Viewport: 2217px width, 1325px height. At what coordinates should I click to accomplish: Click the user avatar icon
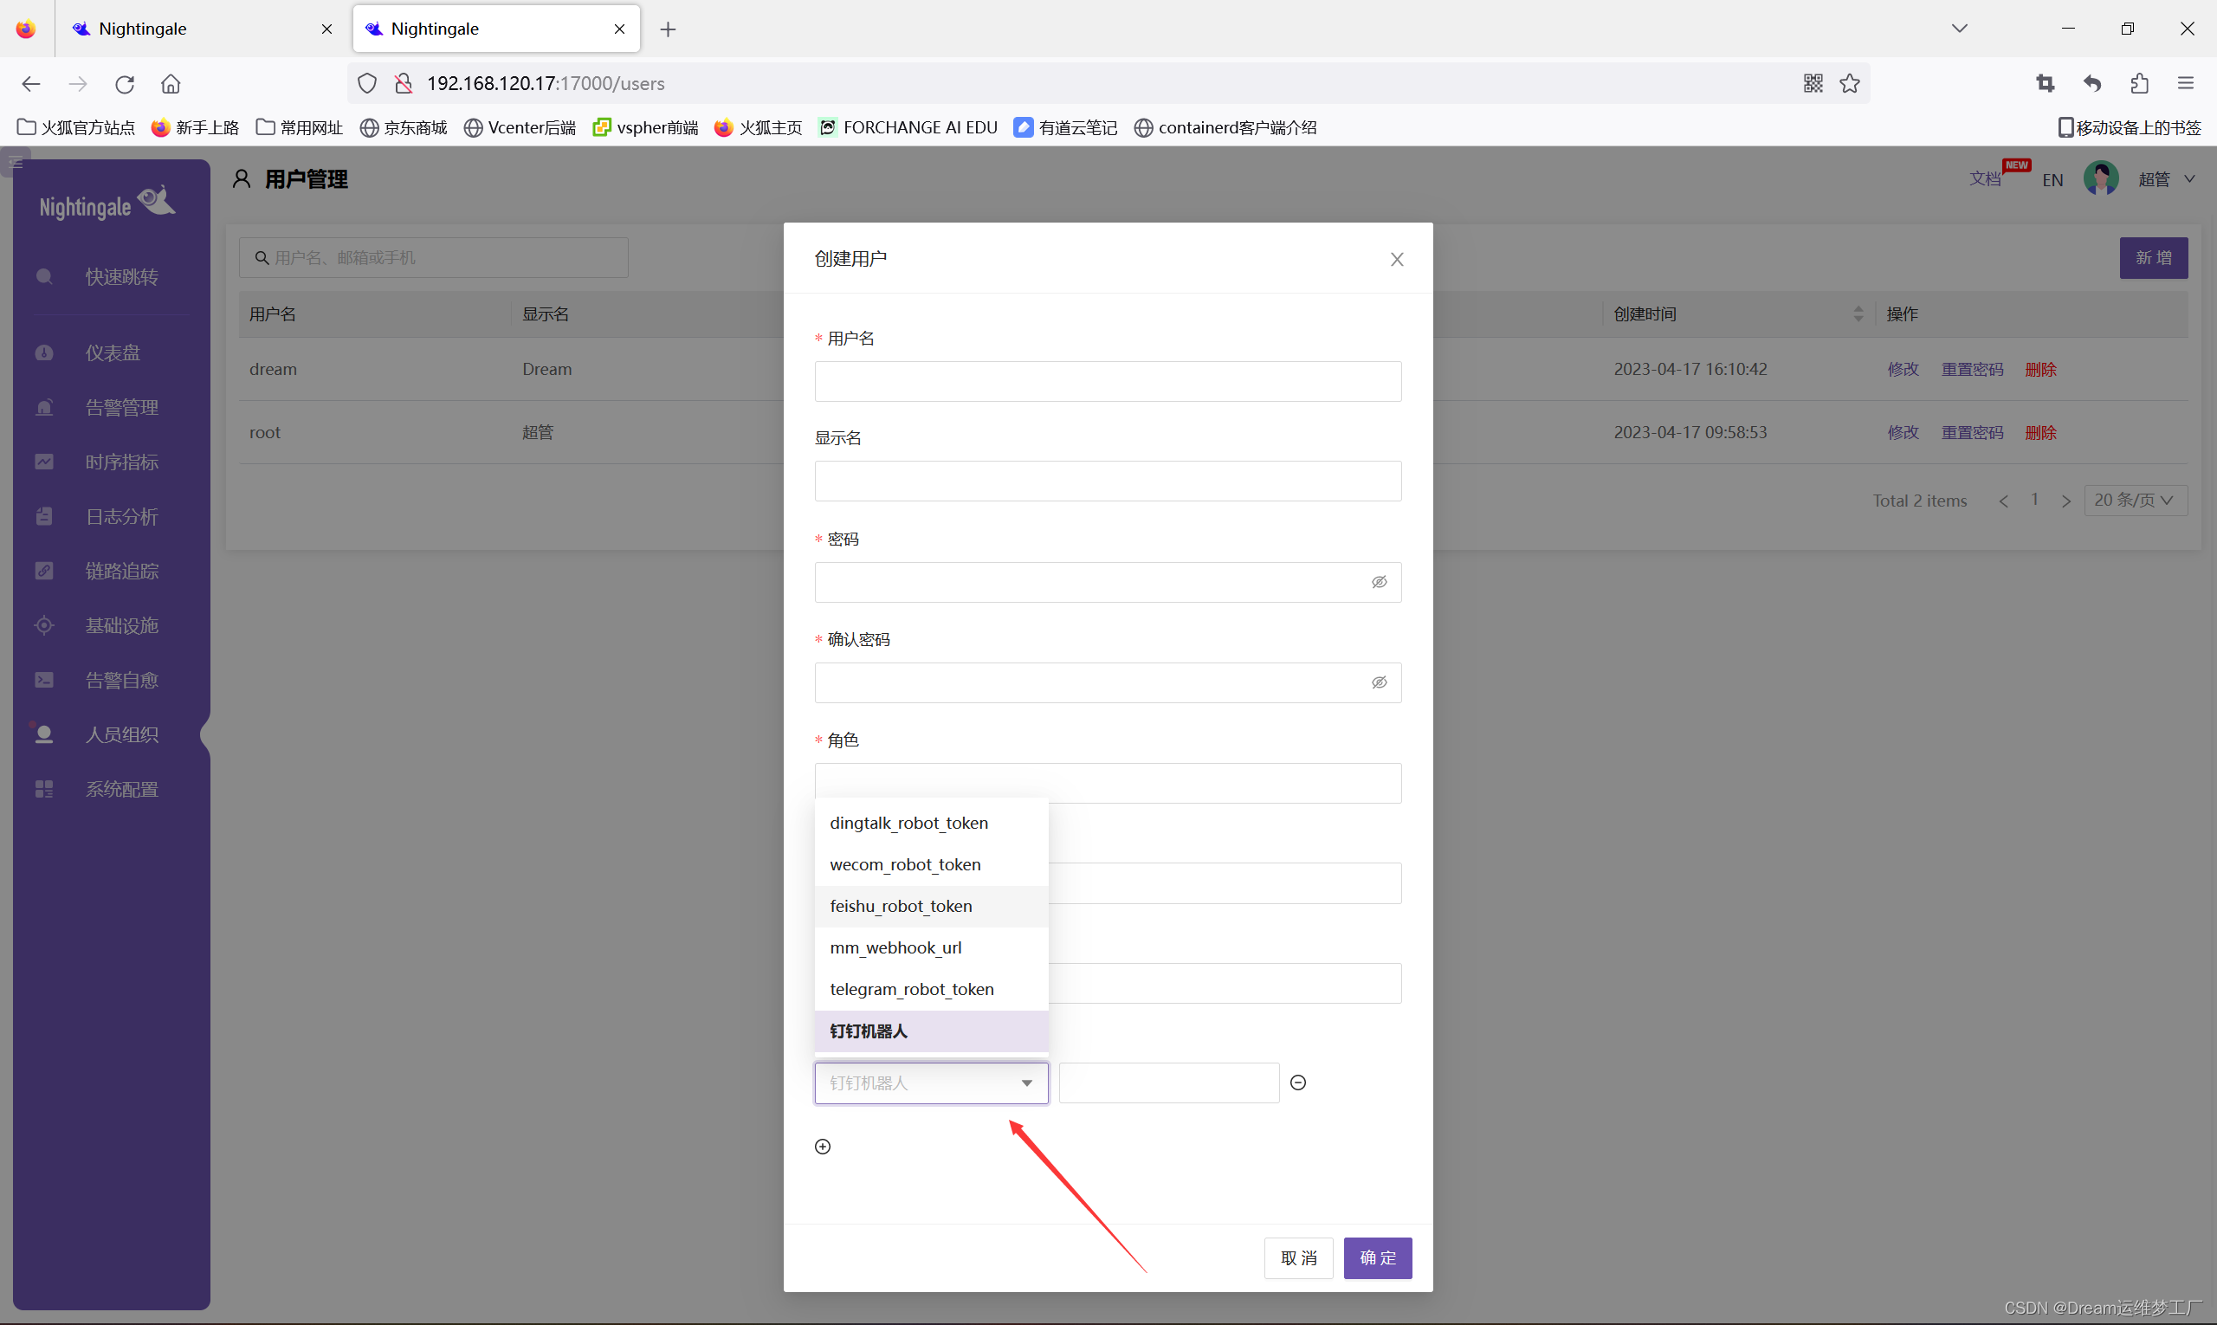pyautogui.click(x=2101, y=178)
